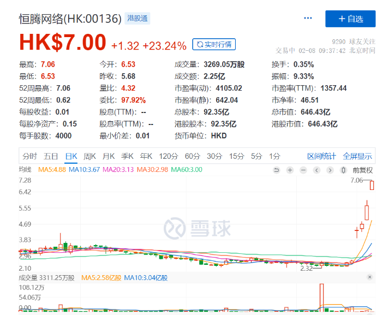
Task: Close the volume sub-chart panel
Action: [x=369, y=277]
